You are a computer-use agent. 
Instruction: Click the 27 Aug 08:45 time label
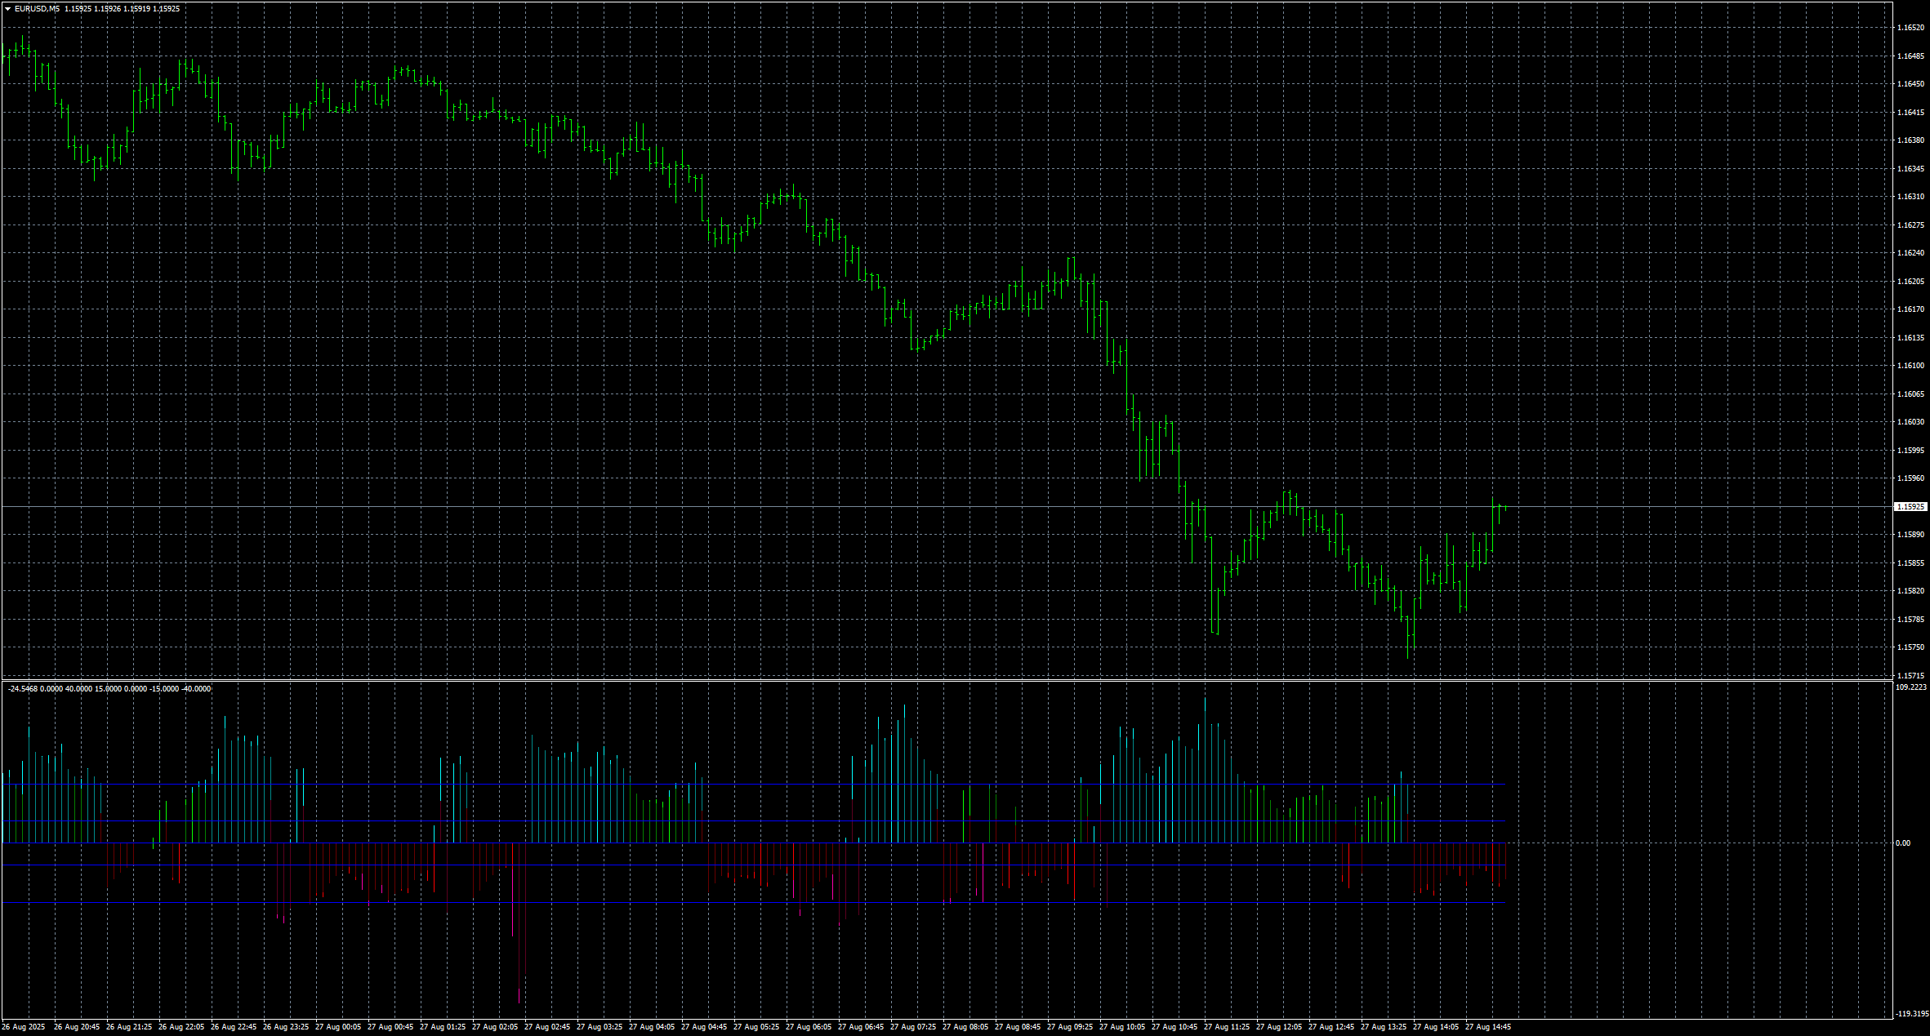coord(1018,1027)
